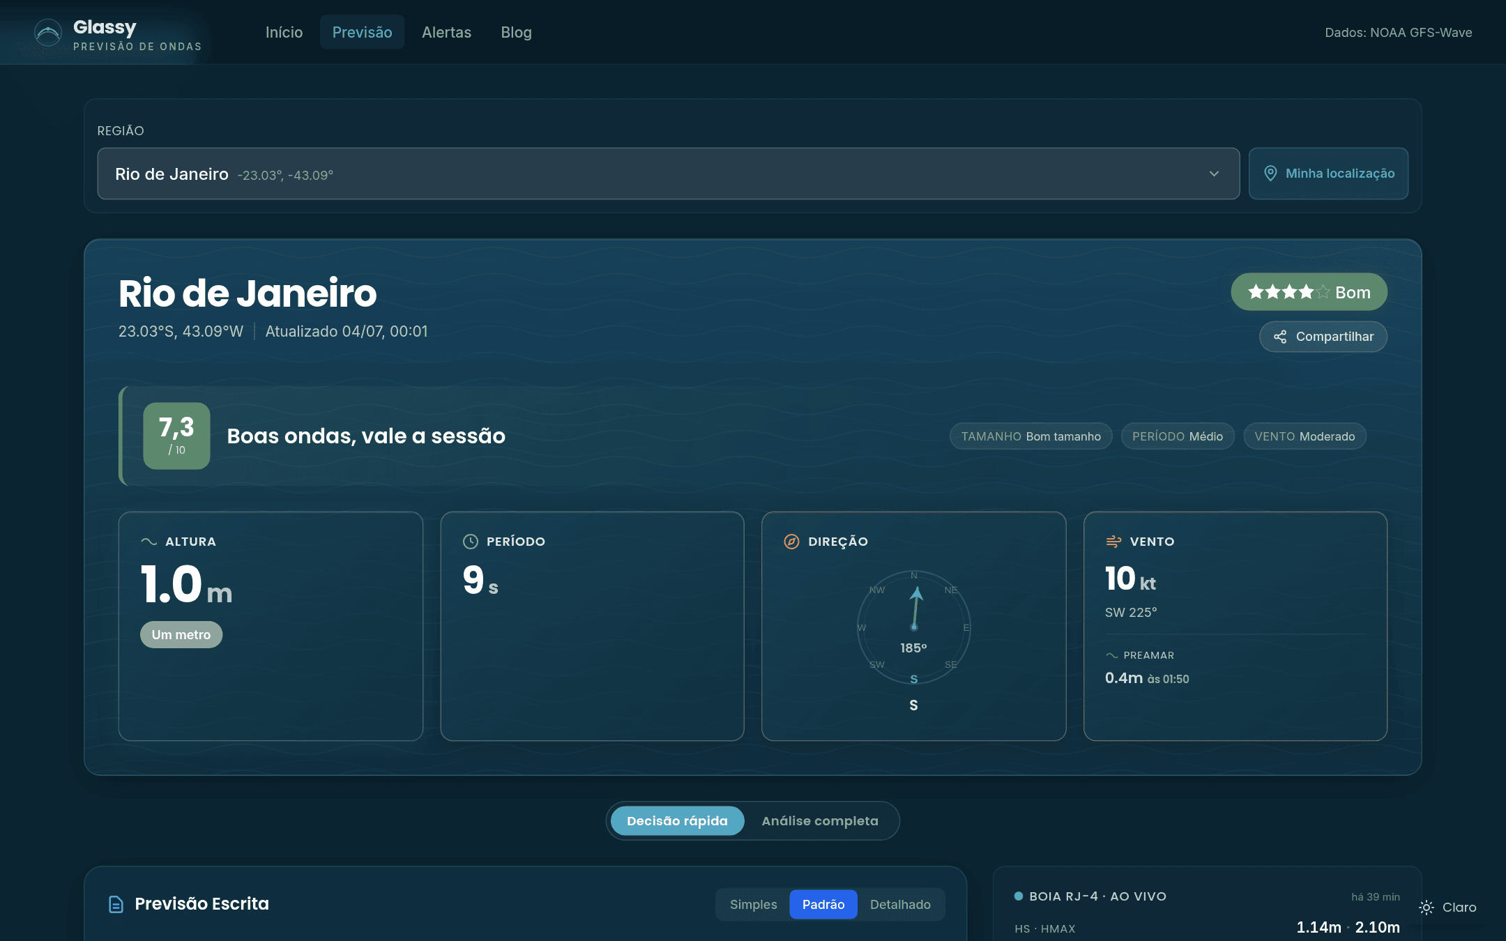Click the '1.14m · 2.10m' buoy reading
This screenshot has width=1506, height=941.
[x=1348, y=928]
